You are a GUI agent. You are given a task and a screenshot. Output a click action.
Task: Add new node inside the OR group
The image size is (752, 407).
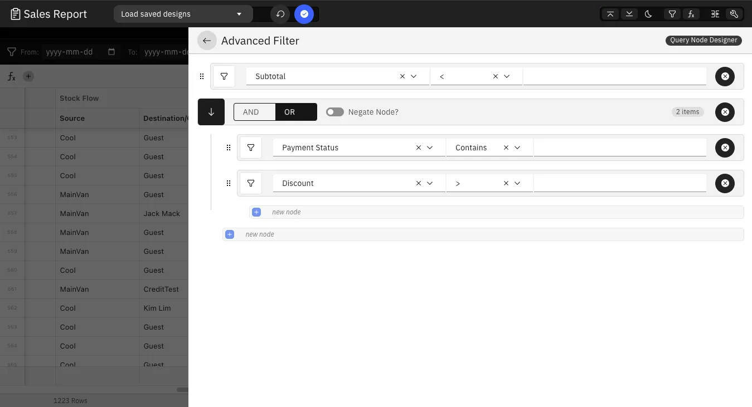256,212
